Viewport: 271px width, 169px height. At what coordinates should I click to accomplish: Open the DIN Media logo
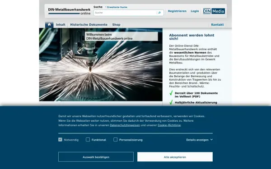pos(214,11)
